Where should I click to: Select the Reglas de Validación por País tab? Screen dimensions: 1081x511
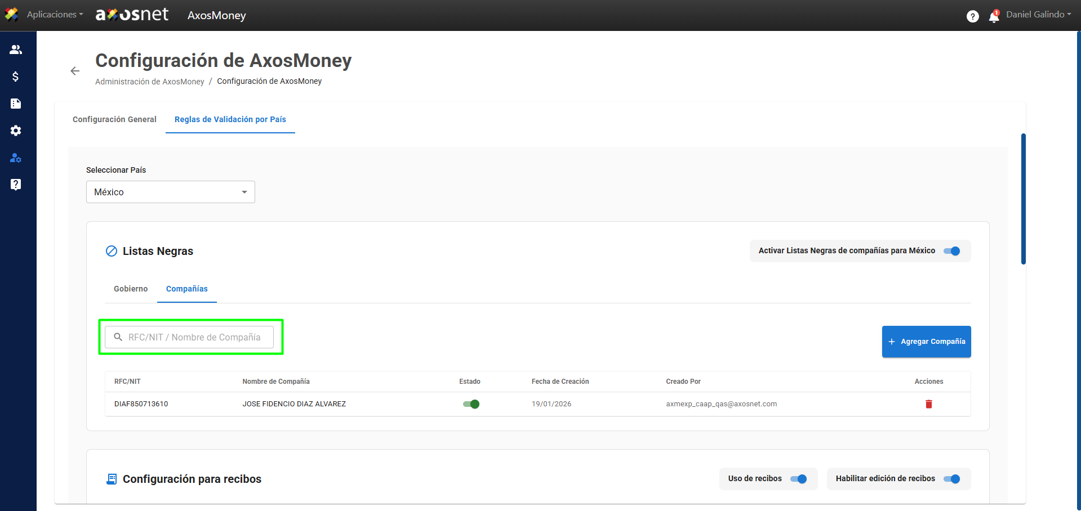coord(230,119)
